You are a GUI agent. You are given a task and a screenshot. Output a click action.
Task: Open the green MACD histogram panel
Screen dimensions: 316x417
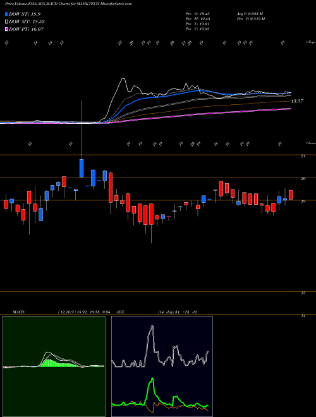click(x=54, y=366)
